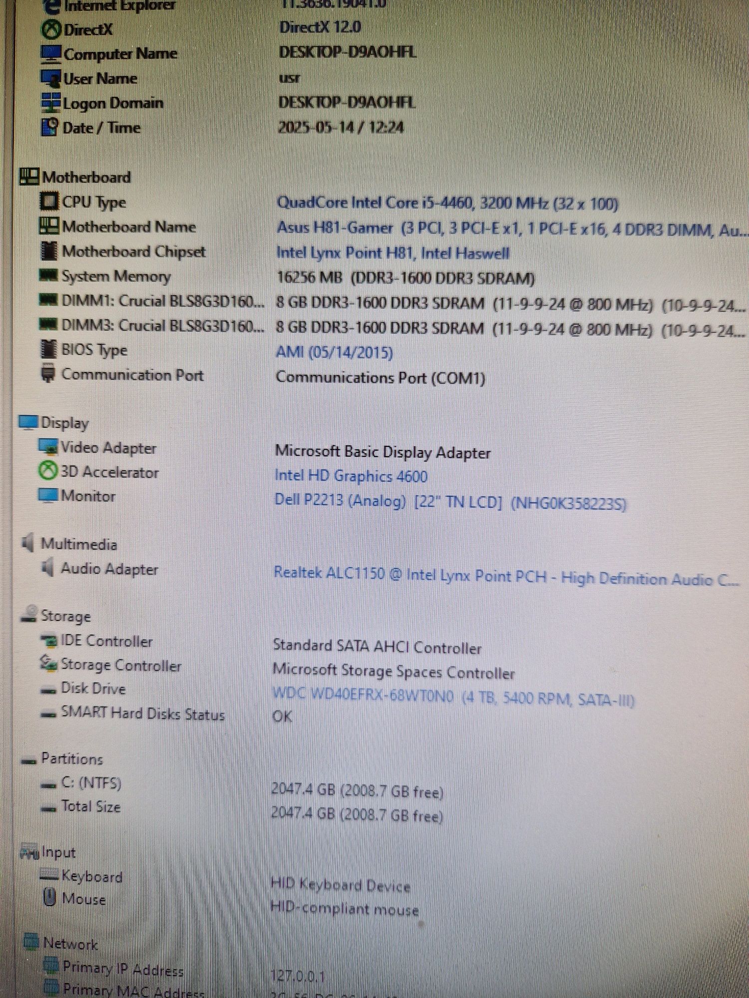This screenshot has width=749, height=998.
Task: Click the System Memory module icon
Action: (49, 275)
